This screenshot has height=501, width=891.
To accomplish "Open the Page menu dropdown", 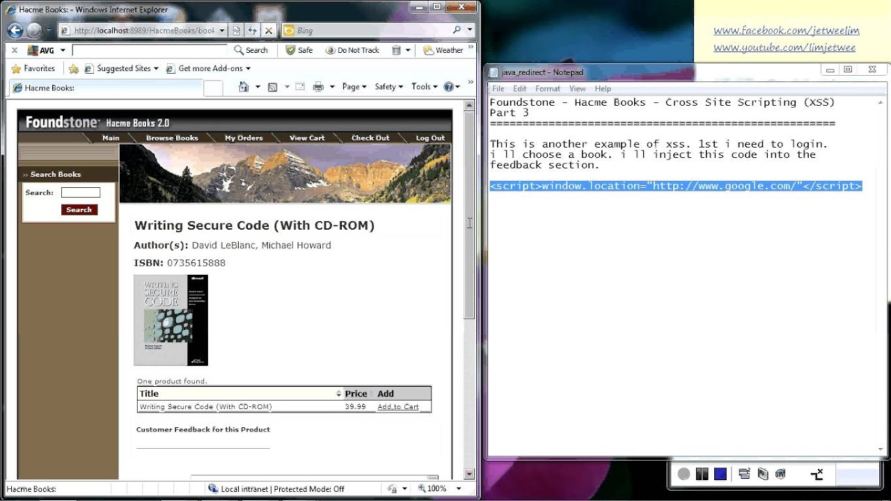I will 354,87.
